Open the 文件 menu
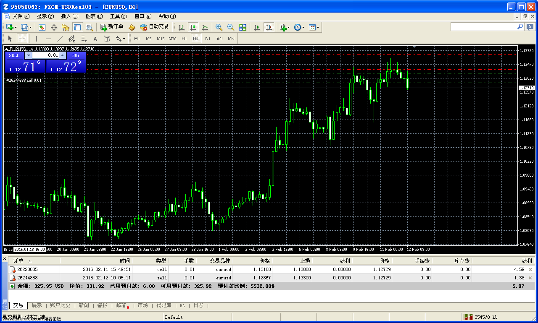This screenshot has width=538, height=323. coord(21,16)
